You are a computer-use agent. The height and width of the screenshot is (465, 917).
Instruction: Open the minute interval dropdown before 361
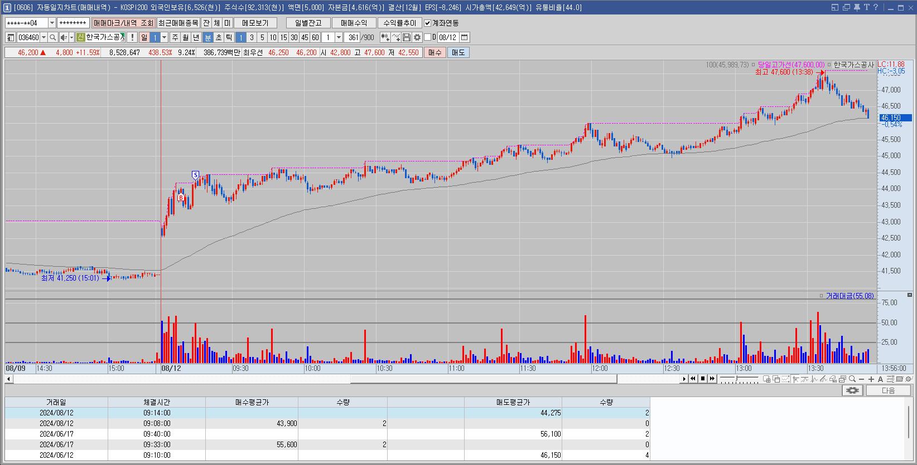click(x=339, y=37)
